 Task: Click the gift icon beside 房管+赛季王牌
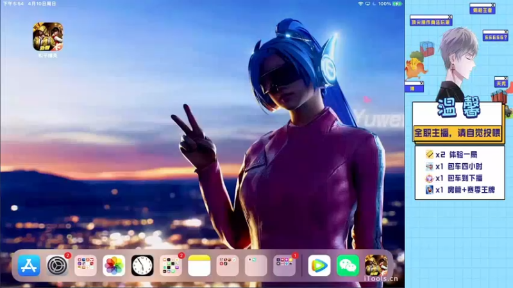tap(429, 189)
